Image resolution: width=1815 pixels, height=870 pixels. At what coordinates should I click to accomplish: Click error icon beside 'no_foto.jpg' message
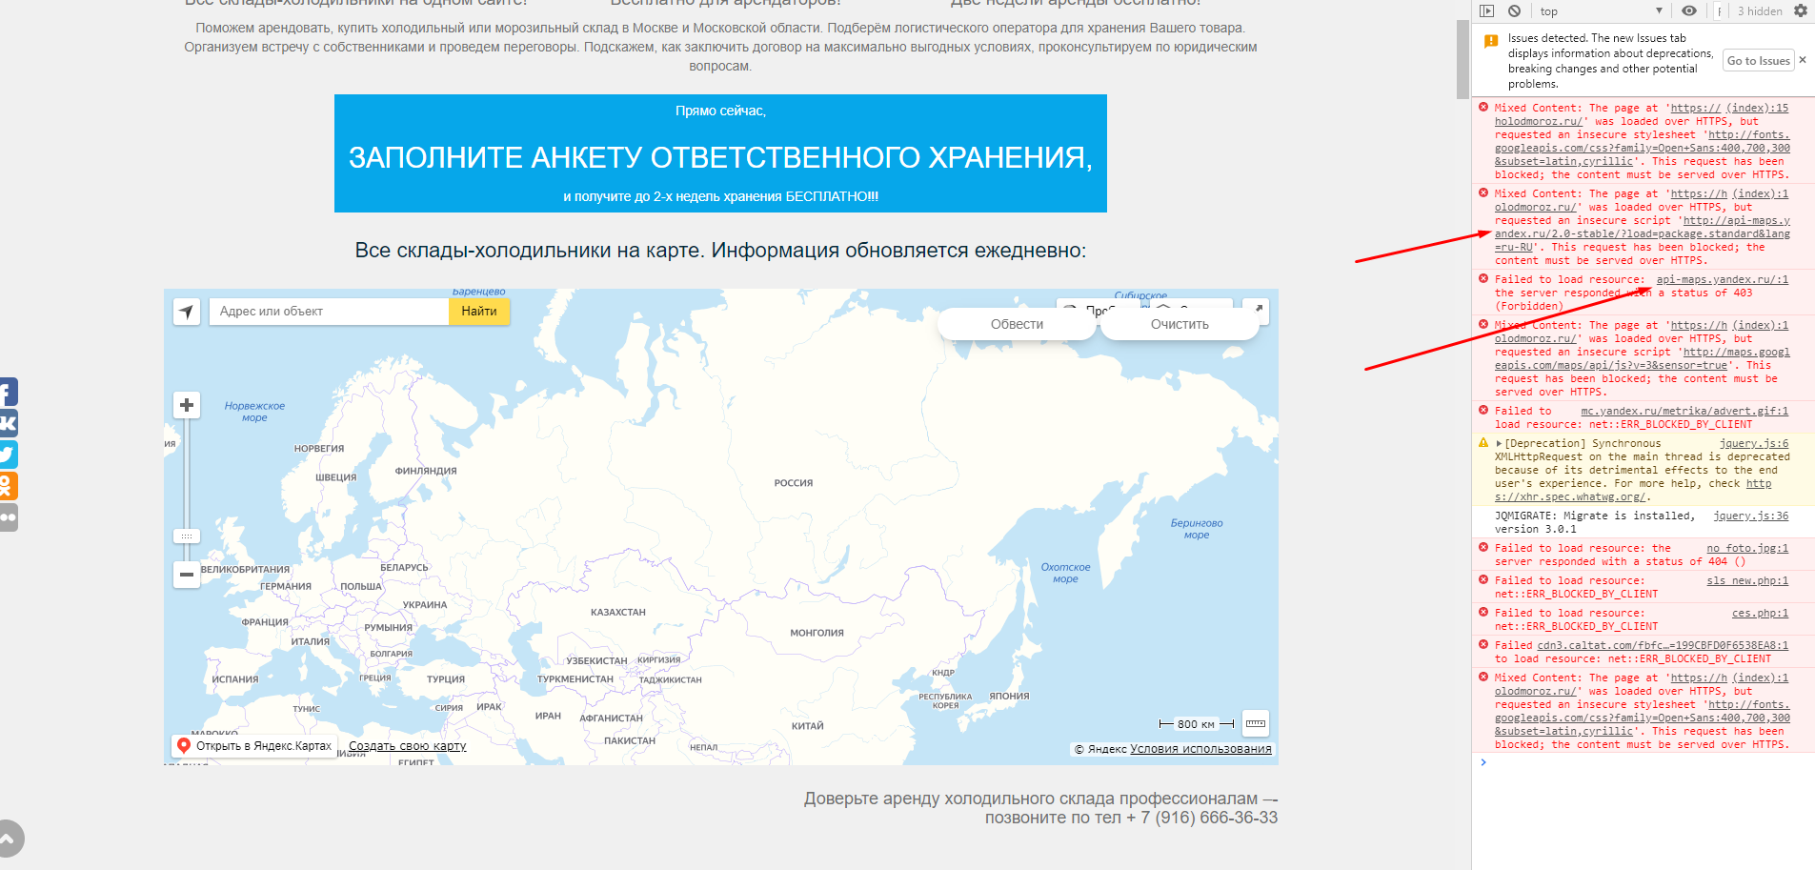pyautogui.click(x=1483, y=548)
